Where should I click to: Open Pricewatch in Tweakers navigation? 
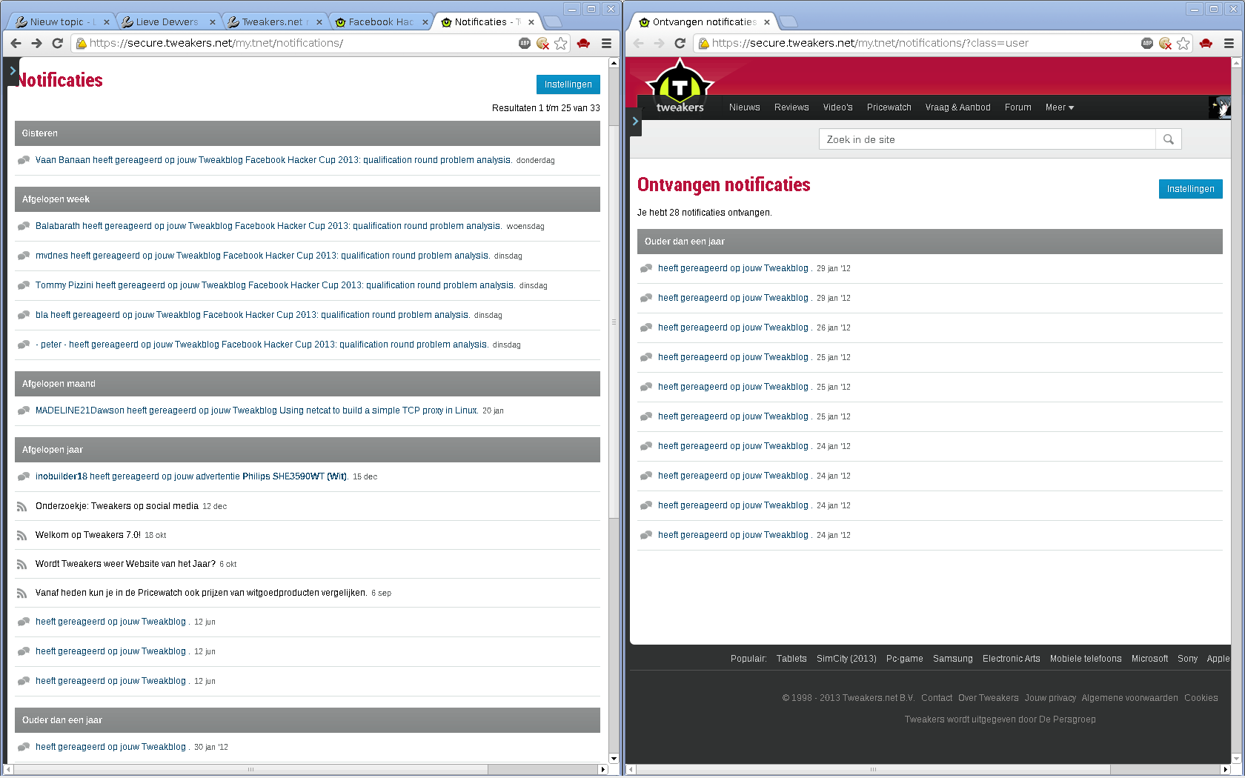click(889, 107)
